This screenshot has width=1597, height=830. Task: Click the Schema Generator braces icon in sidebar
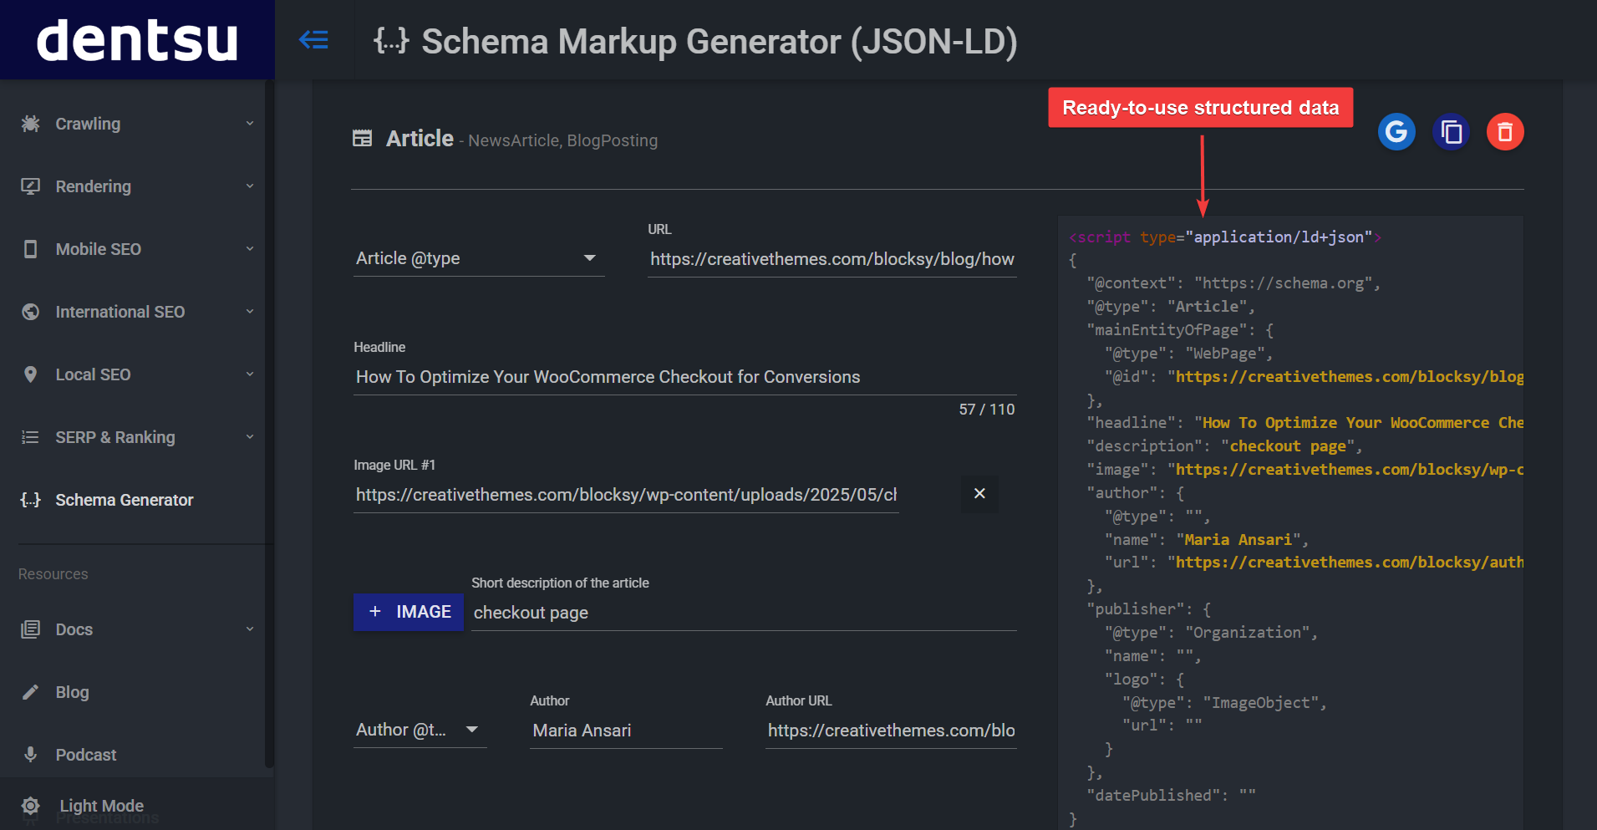tap(31, 500)
